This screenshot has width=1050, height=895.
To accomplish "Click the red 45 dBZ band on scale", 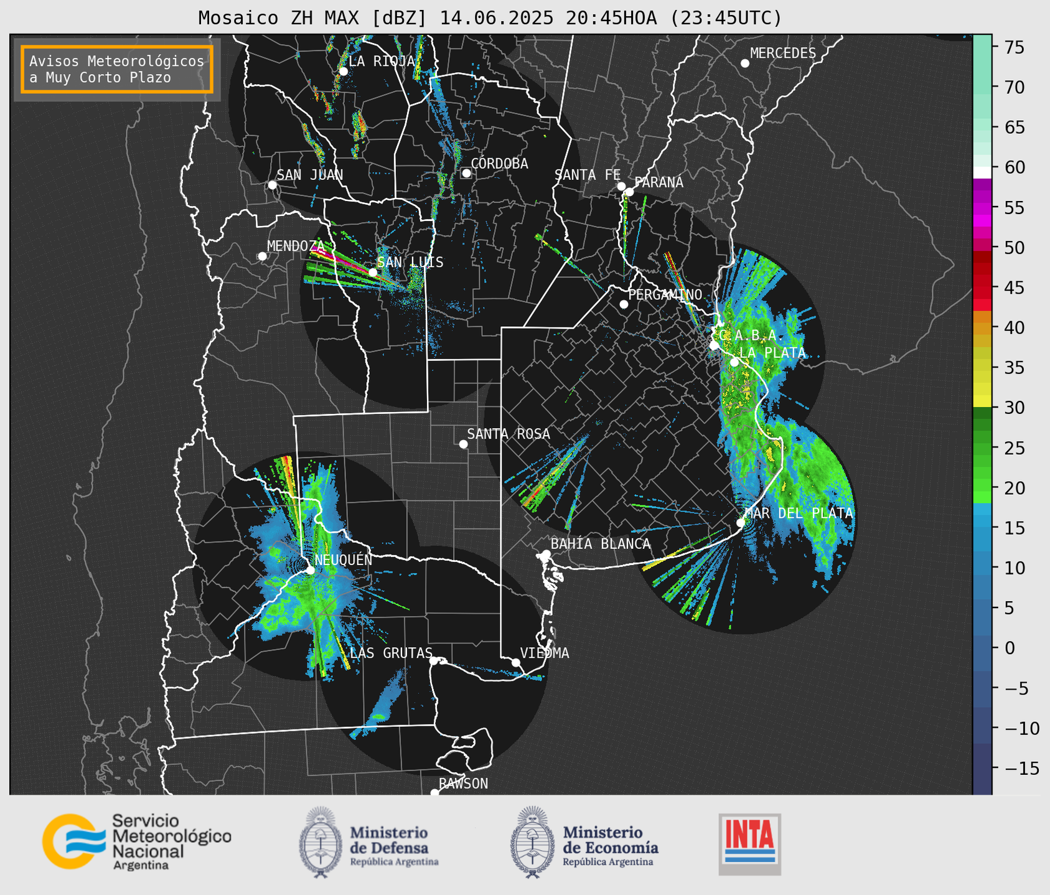I will tap(982, 288).
